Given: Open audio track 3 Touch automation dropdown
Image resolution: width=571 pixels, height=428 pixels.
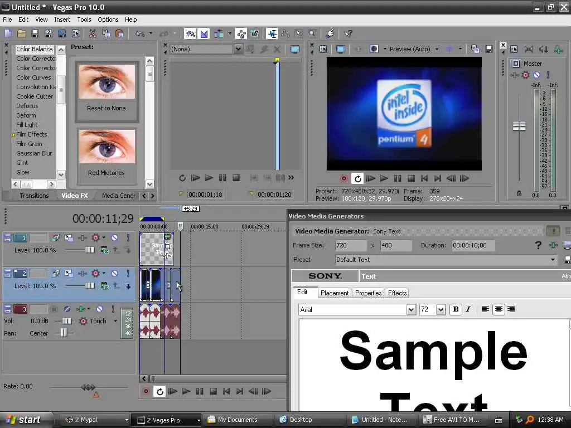Looking at the screenshot, I should click(115, 321).
